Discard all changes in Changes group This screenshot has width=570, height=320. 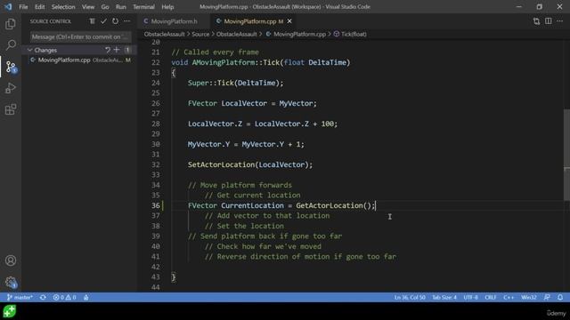(x=108, y=50)
